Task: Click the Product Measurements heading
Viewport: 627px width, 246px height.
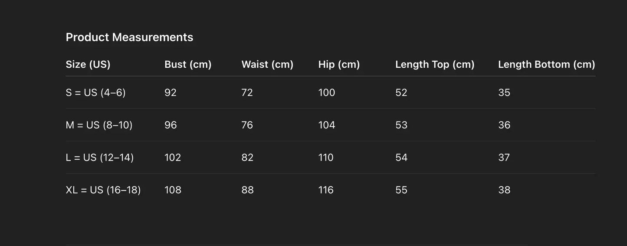Action: pos(129,37)
